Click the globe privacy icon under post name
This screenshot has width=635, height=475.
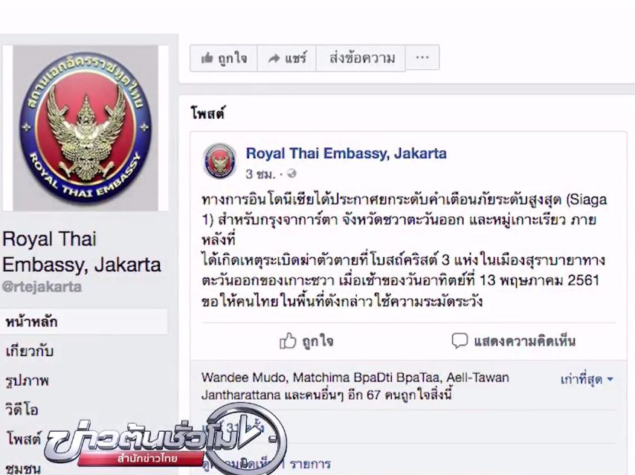click(x=291, y=174)
